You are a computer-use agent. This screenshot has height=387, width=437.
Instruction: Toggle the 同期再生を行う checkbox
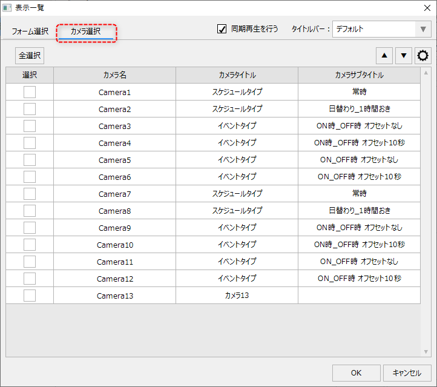pyautogui.click(x=222, y=29)
